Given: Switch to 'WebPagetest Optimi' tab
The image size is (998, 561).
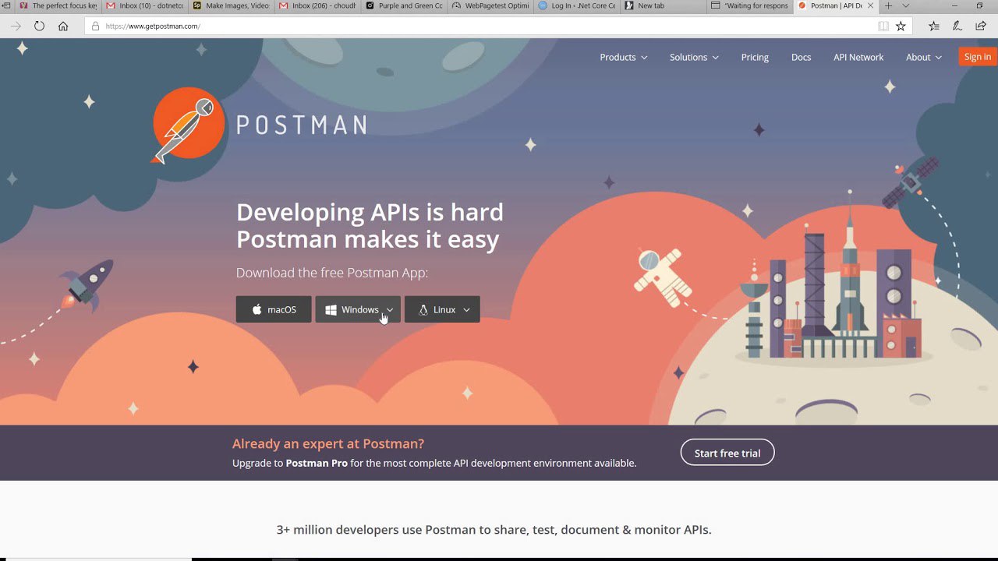Looking at the screenshot, I should (x=492, y=5).
